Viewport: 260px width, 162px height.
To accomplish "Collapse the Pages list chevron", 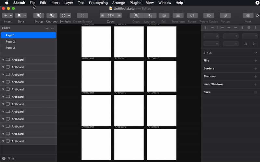I will point(52,28).
